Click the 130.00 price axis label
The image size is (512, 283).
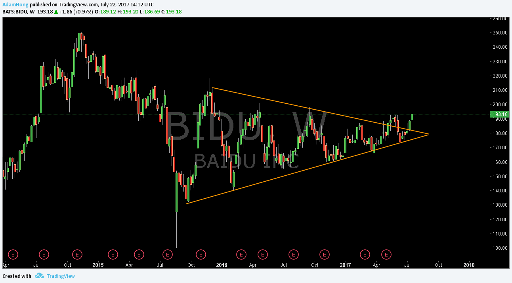click(x=500, y=205)
